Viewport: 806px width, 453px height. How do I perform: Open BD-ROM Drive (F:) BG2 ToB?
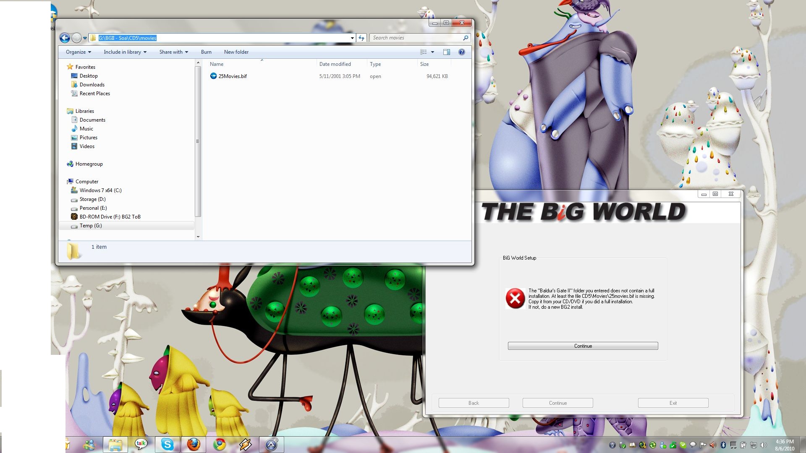(110, 217)
